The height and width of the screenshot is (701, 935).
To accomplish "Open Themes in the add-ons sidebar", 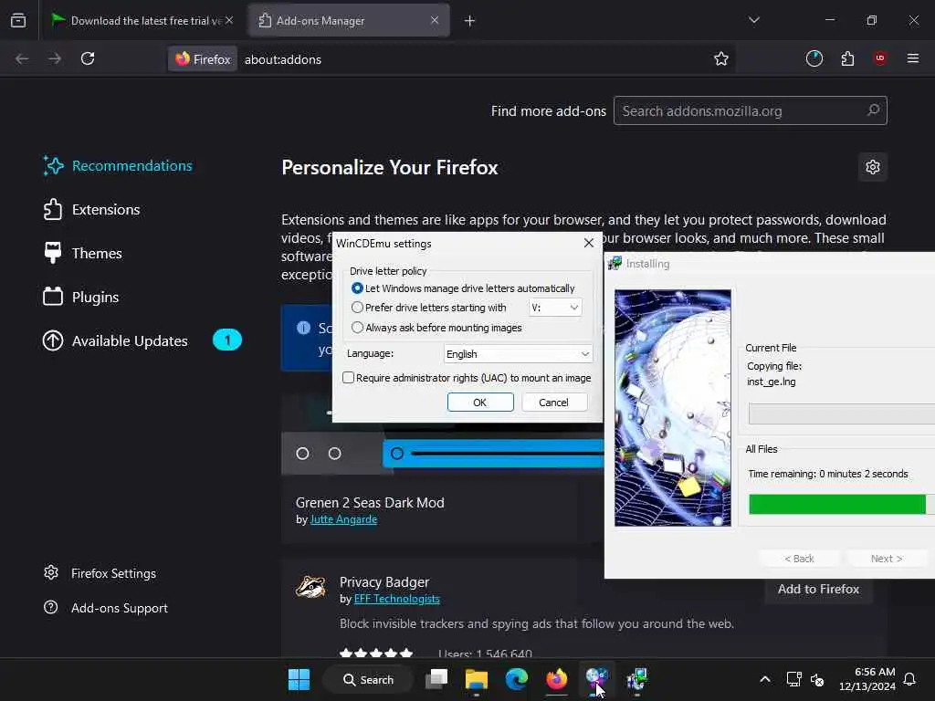I will (83, 254).
